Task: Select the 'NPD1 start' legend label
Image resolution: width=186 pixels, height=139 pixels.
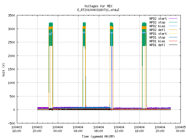Action: tap(158, 34)
